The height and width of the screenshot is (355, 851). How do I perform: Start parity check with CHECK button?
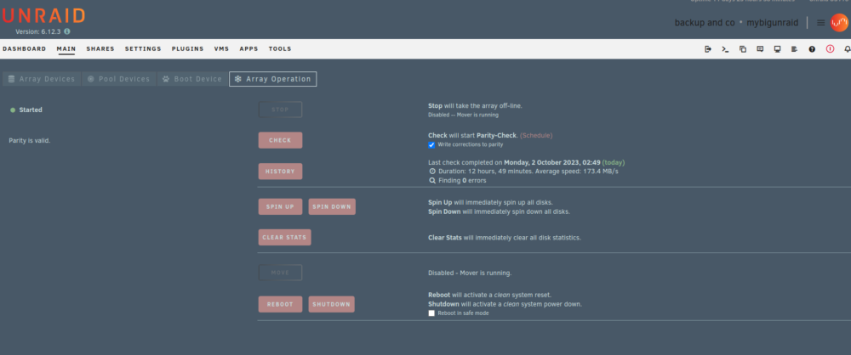(x=280, y=140)
